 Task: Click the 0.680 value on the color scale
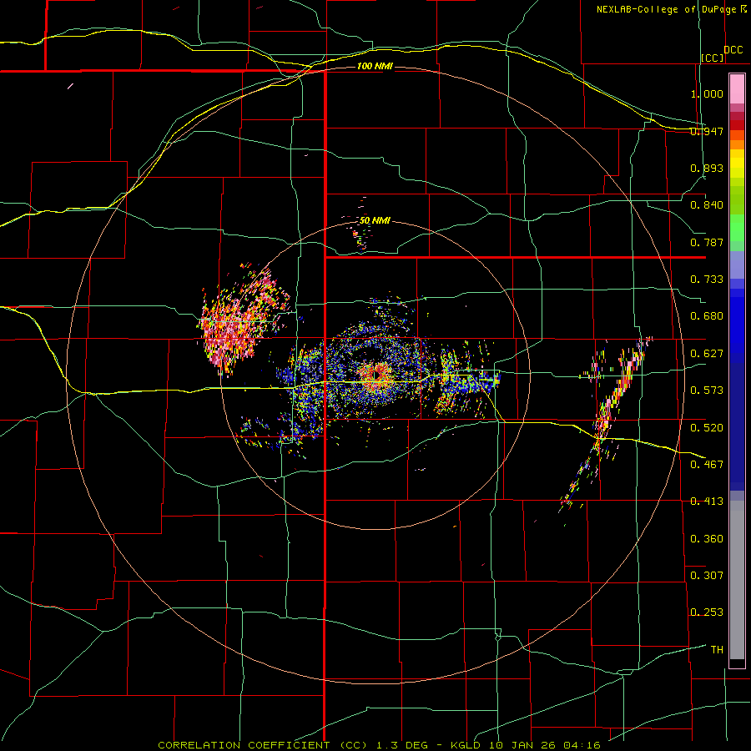coord(707,315)
